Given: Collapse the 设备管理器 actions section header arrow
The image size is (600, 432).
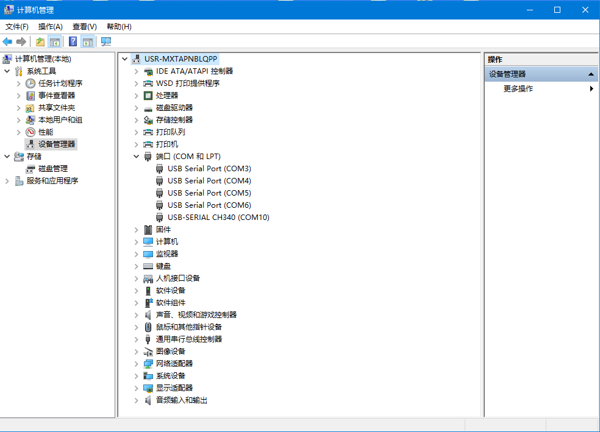Looking at the screenshot, I should coord(591,74).
